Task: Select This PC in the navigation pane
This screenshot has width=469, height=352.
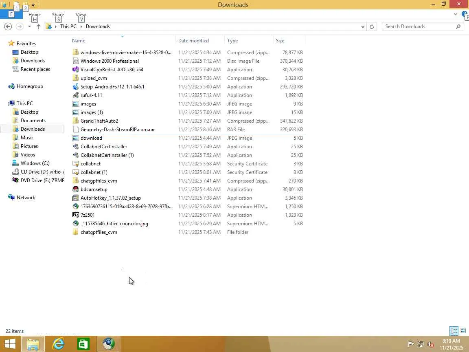Action: coord(24,103)
